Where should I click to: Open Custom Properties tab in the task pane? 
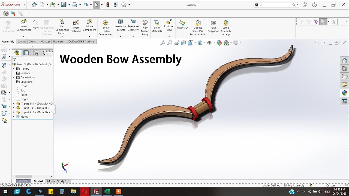click(345, 101)
